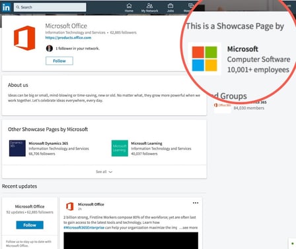
Task: Click the Microsoft four-color logo
Action: coord(204,59)
